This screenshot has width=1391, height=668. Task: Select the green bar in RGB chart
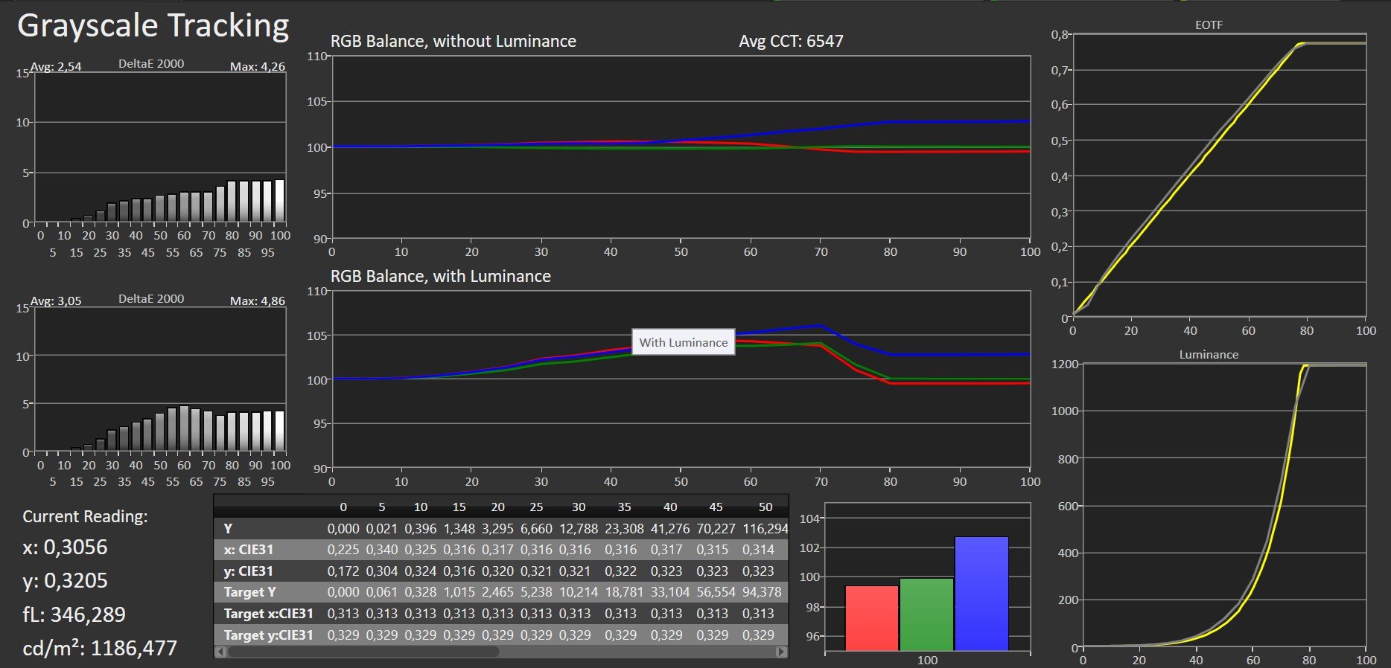pos(926,614)
